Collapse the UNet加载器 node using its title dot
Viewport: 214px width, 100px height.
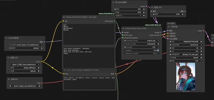pos(6,38)
